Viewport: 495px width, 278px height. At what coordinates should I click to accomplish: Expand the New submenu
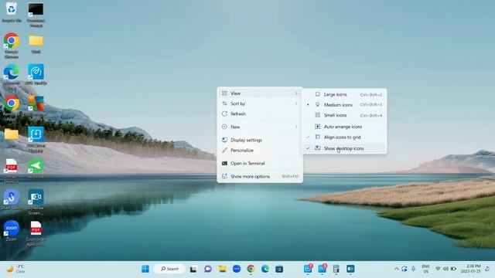tap(260, 127)
